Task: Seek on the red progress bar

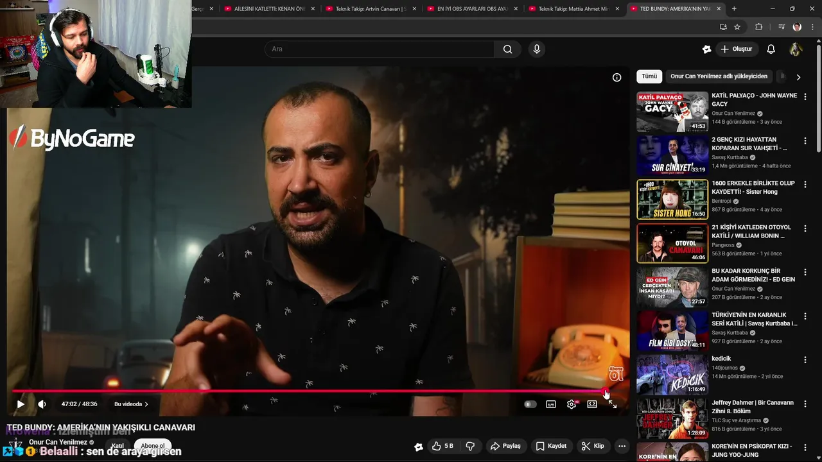Action: (x=308, y=391)
